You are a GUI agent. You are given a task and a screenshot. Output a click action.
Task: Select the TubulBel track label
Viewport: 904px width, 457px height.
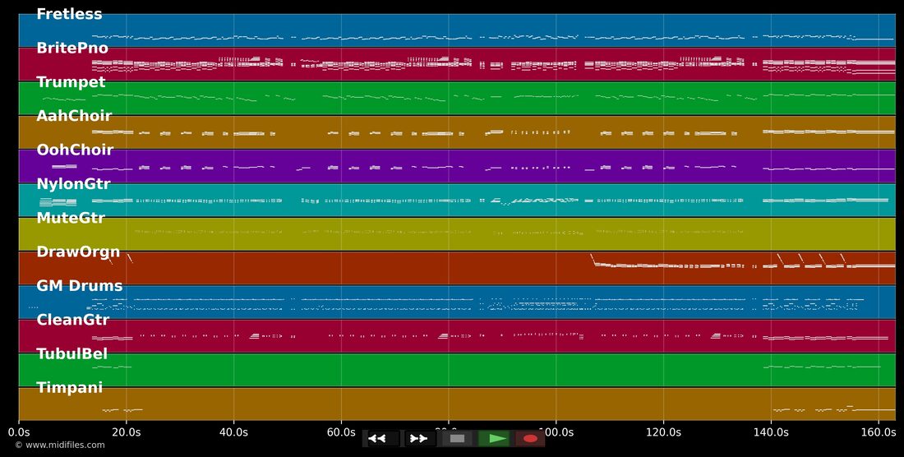pyautogui.click(x=72, y=353)
